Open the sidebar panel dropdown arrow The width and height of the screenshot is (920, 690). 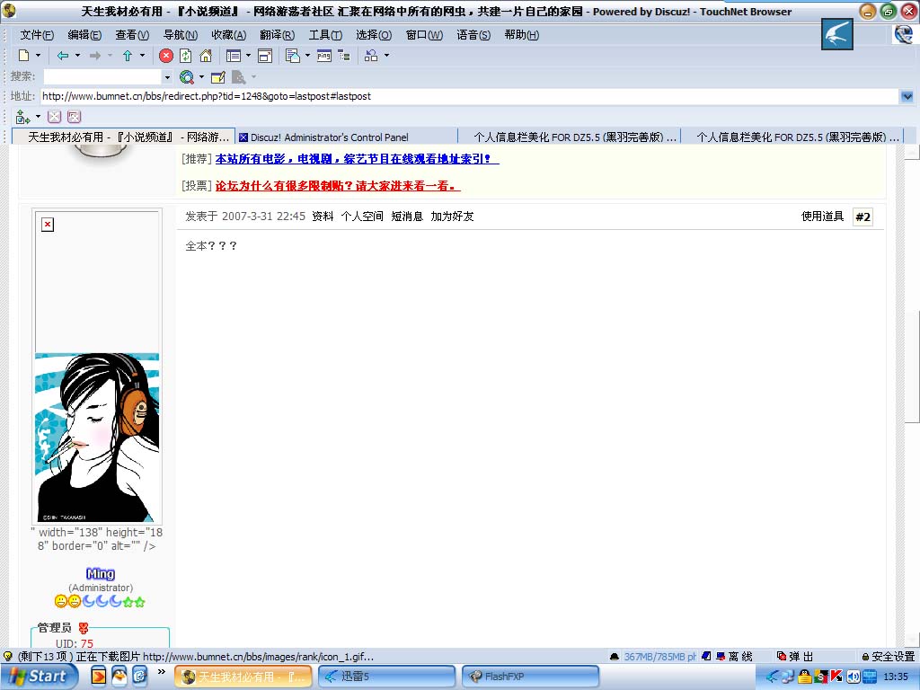pos(248,56)
